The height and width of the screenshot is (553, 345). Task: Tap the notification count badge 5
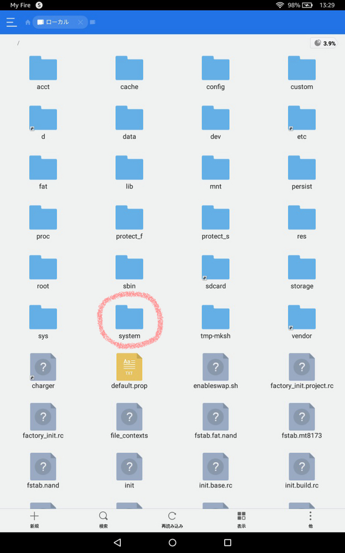[39, 5]
